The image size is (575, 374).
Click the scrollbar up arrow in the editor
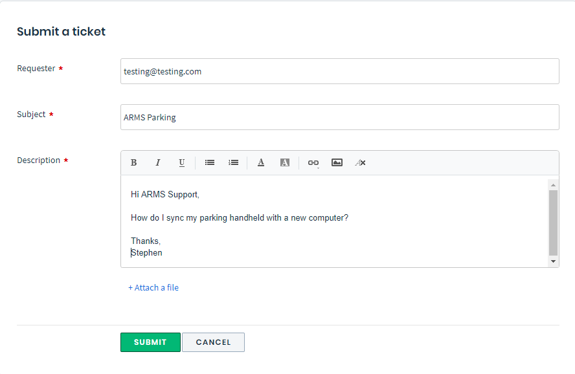pos(553,184)
